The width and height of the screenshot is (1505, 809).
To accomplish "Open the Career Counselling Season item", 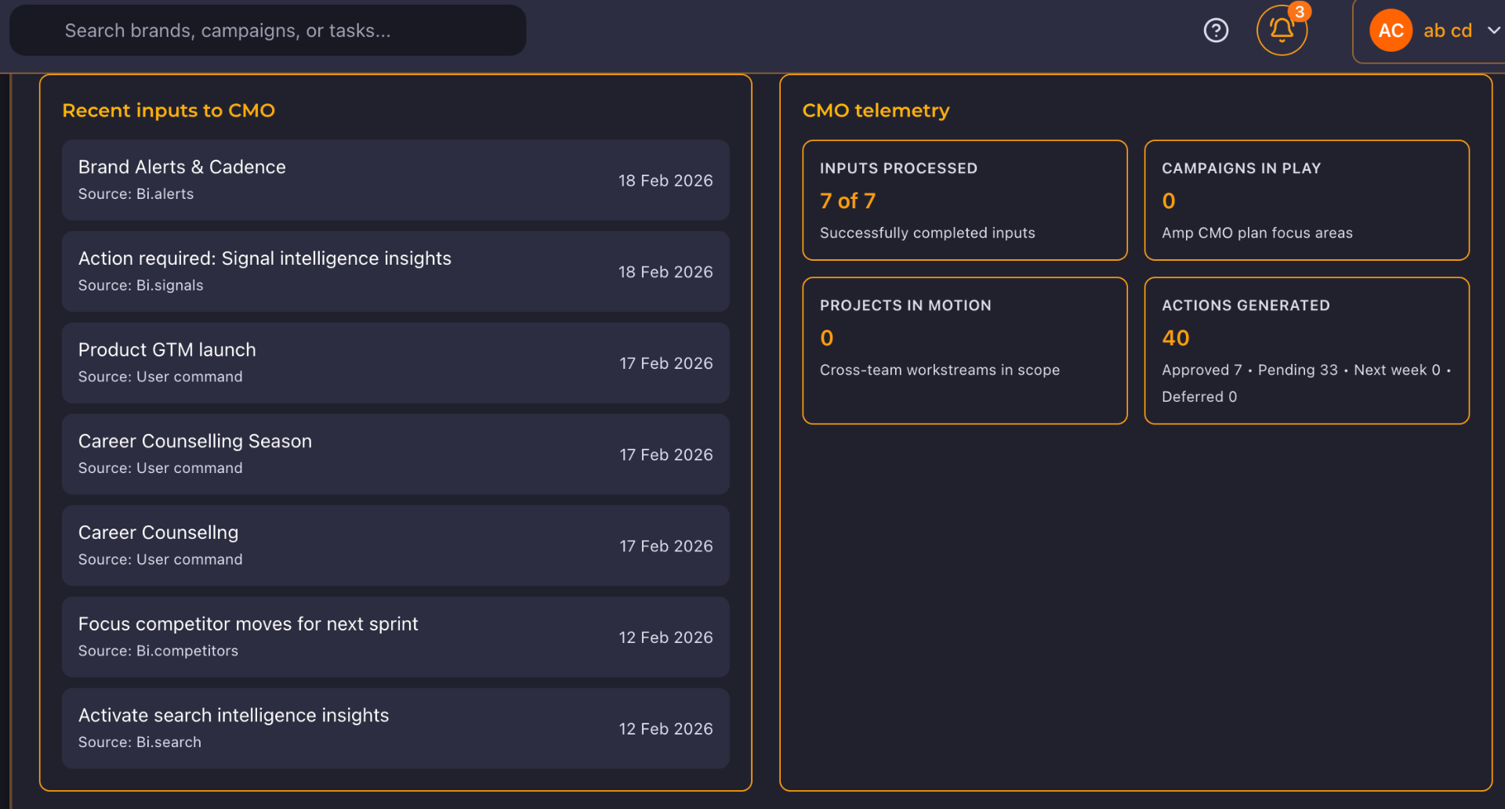I will (394, 453).
